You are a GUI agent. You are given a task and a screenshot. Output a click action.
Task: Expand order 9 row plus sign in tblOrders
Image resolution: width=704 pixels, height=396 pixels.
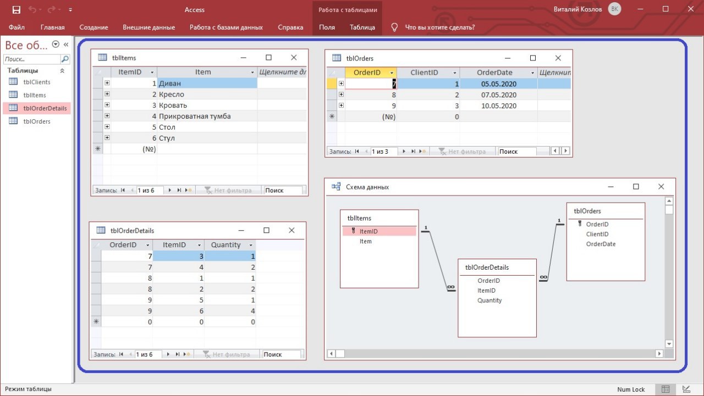tap(341, 105)
